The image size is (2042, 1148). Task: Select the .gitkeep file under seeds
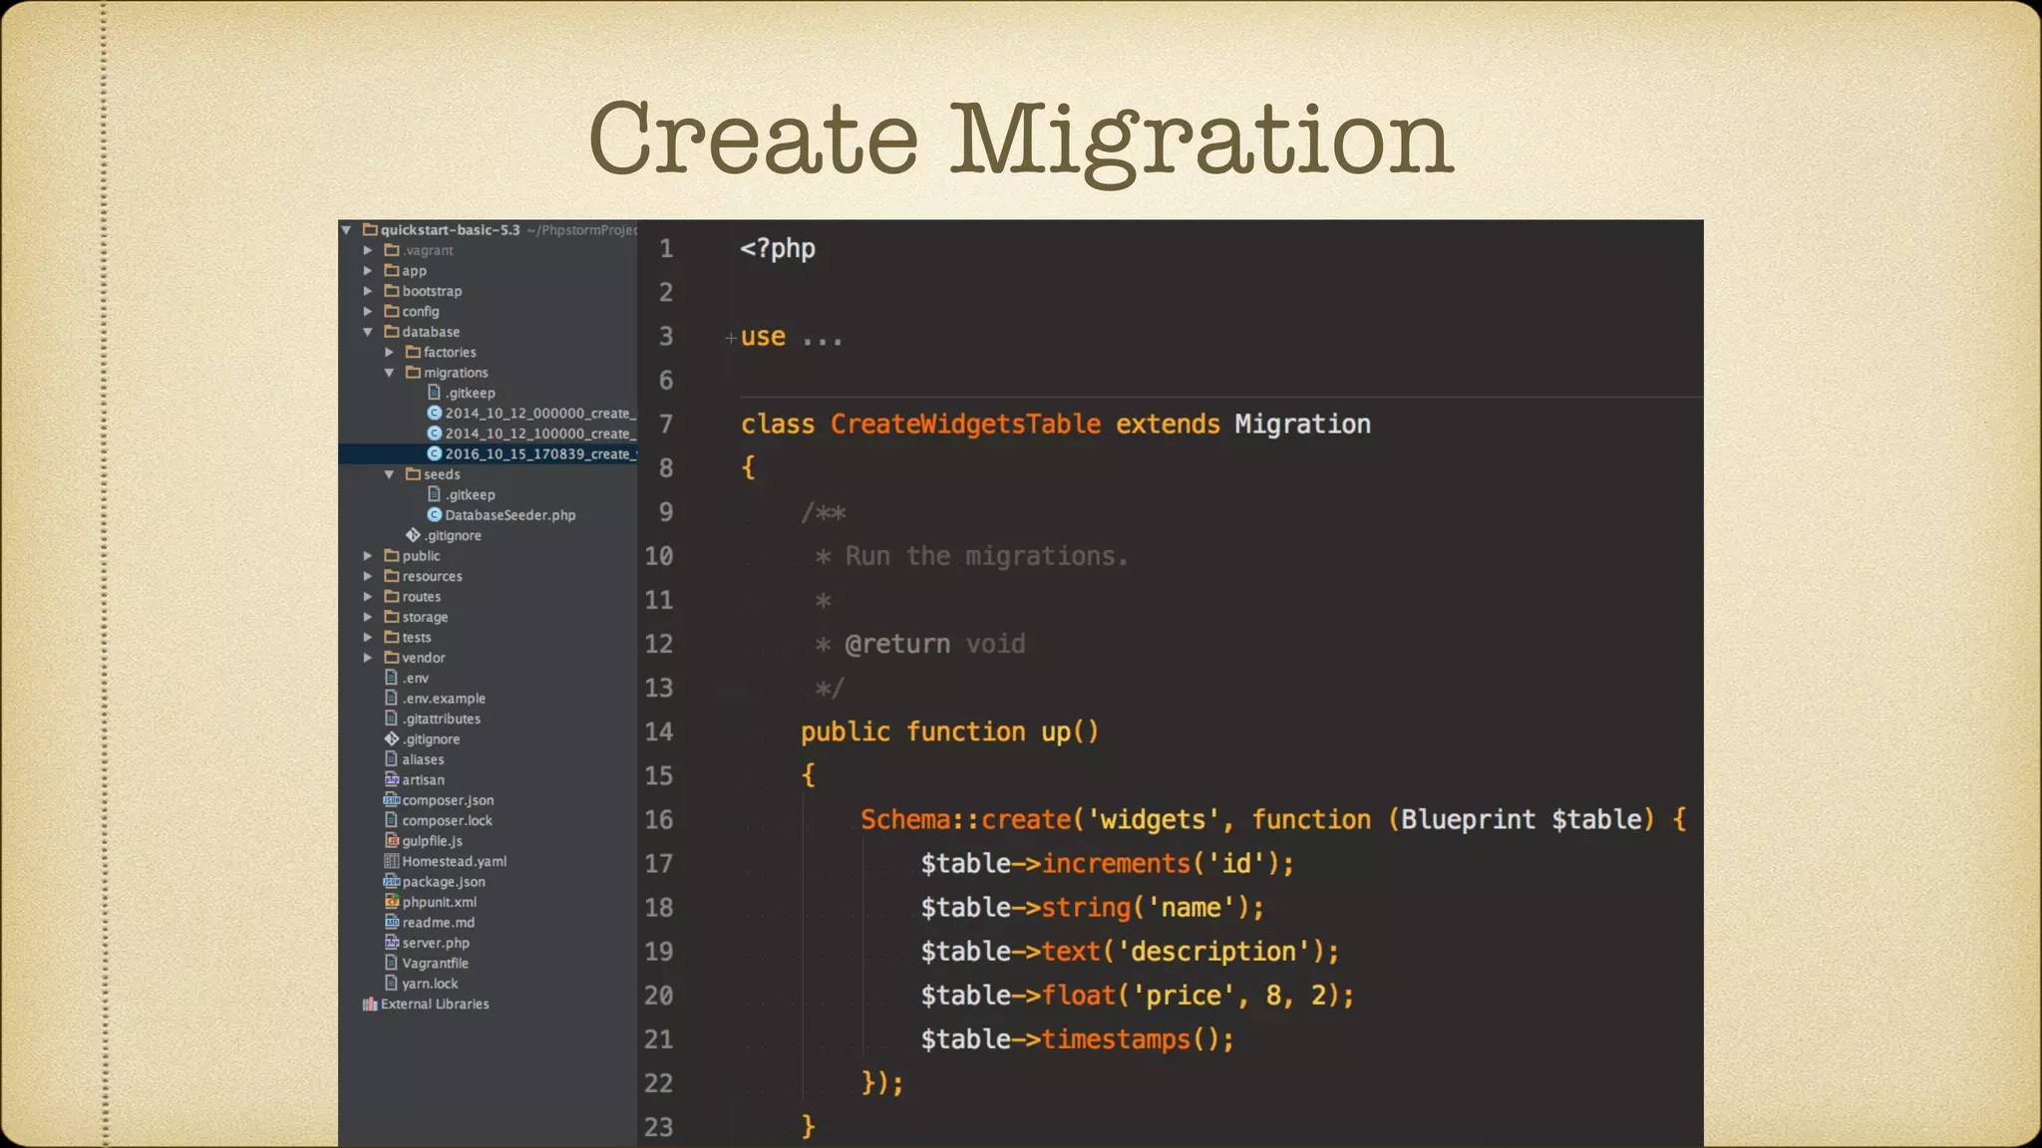(471, 494)
